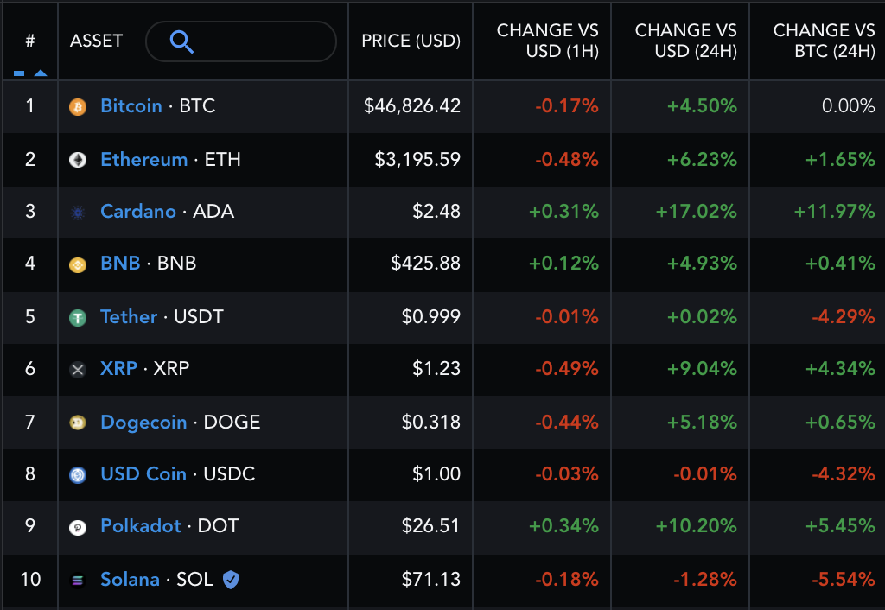Sort by Change vs BTC (24H) header
The height and width of the screenshot is (610, 885).
tap(824, 41)
